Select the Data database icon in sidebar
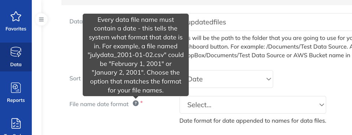This screenshot has width=352, height=135. point(16,52)
